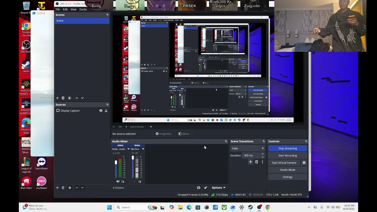Add a new scene transition

(251, 162)
